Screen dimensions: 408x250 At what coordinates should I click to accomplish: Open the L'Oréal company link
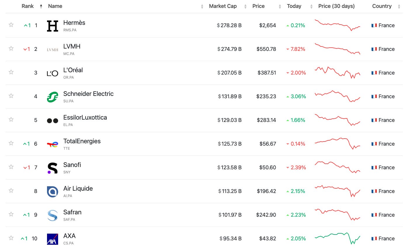point(73,70)
